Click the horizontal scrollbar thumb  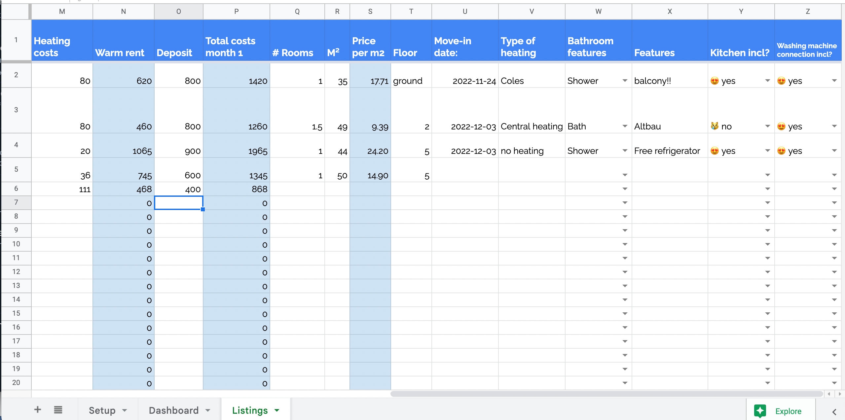606,394
